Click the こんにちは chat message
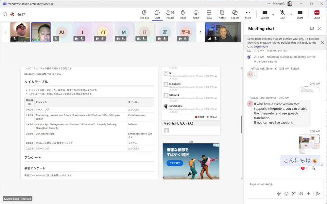Screen dimensions: 327x204 point(300,160)
